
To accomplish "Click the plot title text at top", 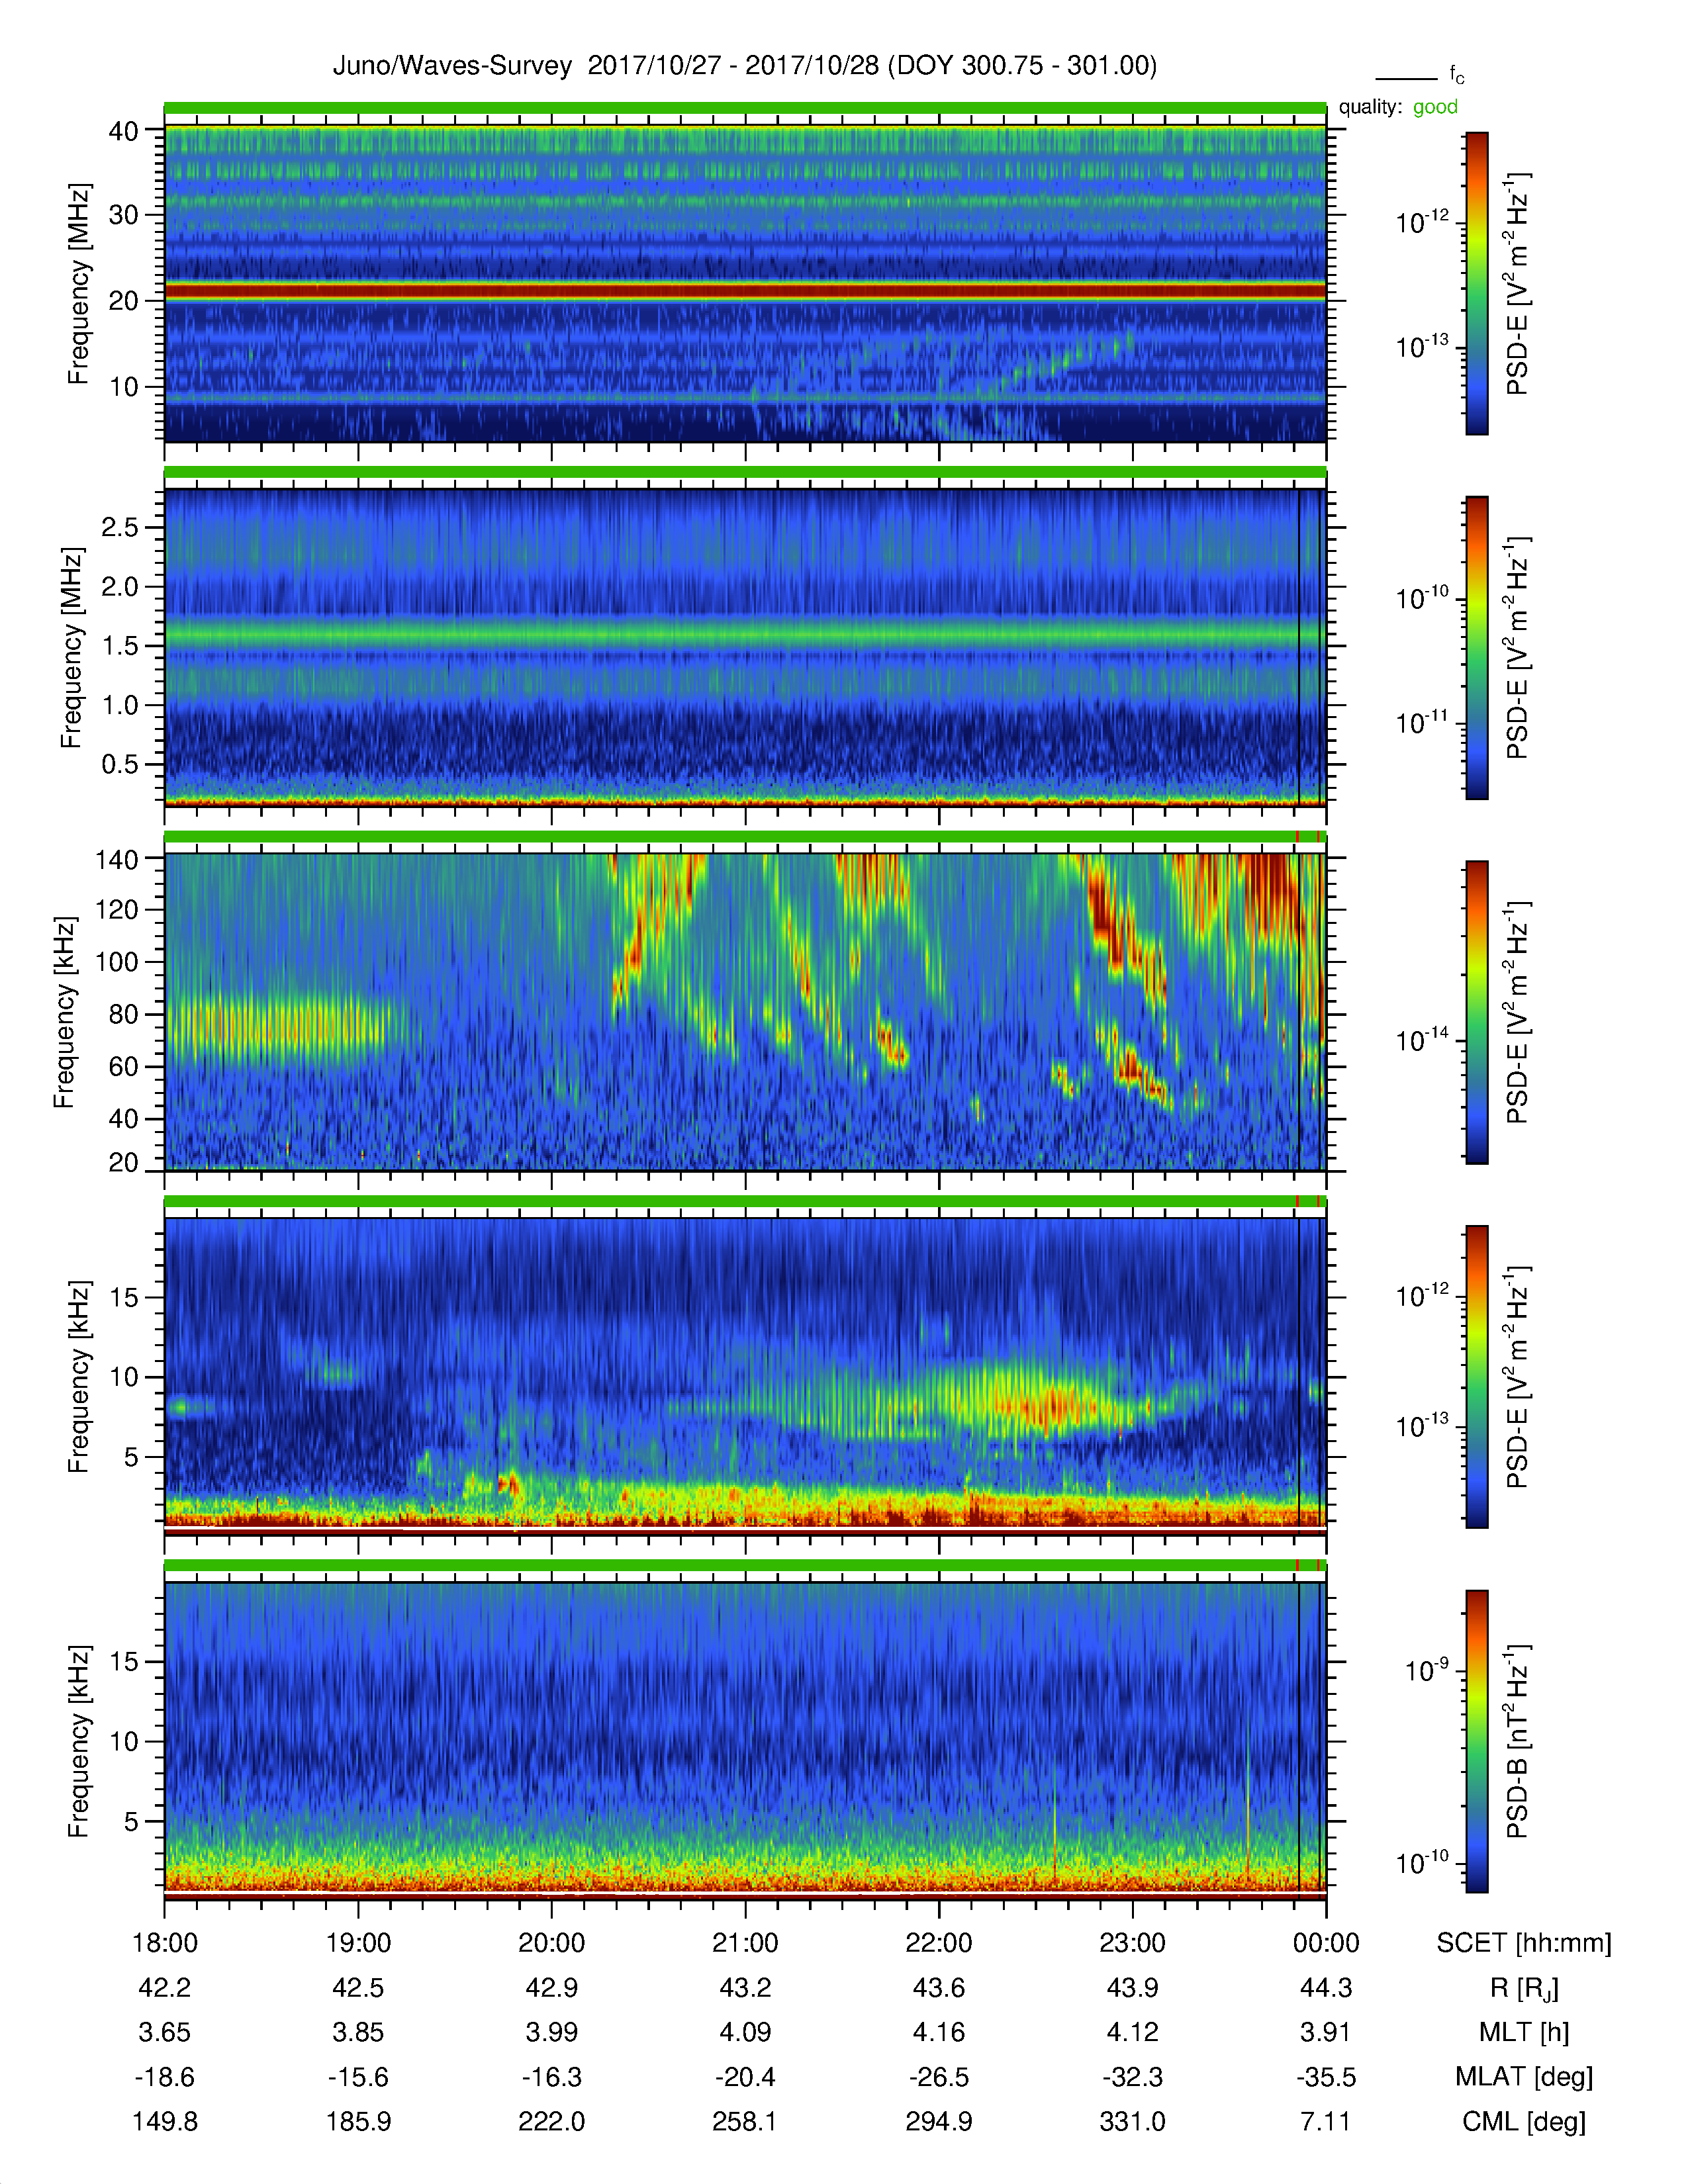I will 744,66.
